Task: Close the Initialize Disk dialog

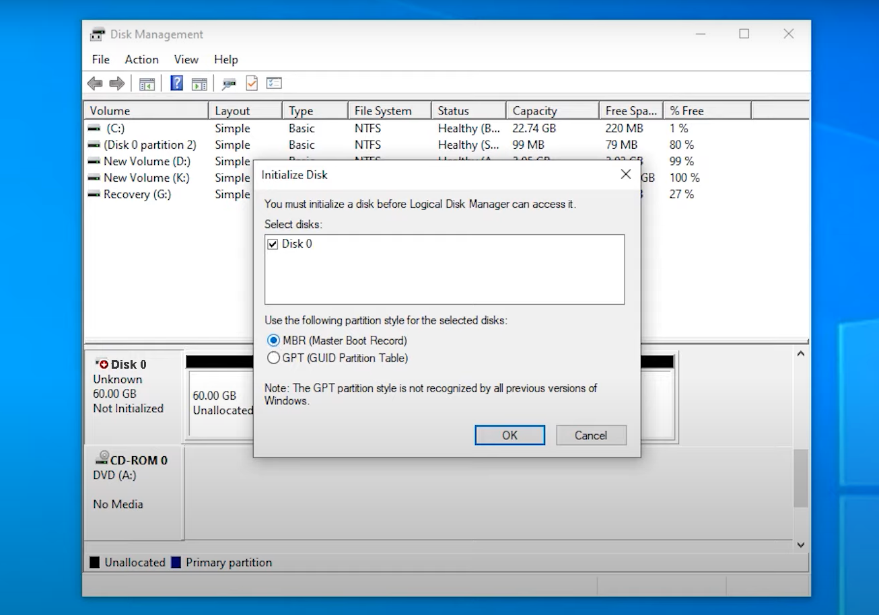Action: pos(625,174)
